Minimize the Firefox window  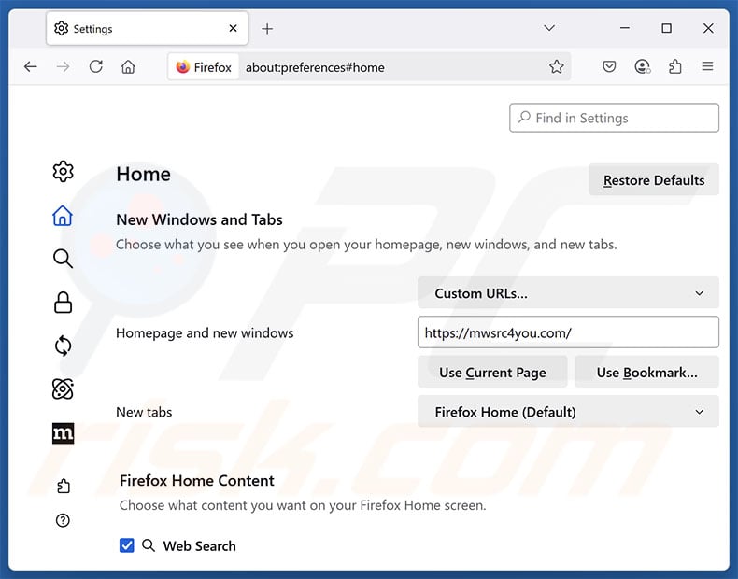tap(625, 28)
